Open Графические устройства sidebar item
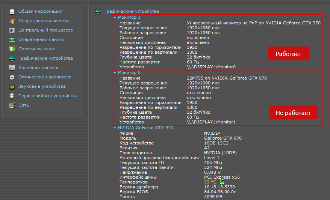Image resolution: width=330 pixels, height=200 pixels. tap(45, 58)
